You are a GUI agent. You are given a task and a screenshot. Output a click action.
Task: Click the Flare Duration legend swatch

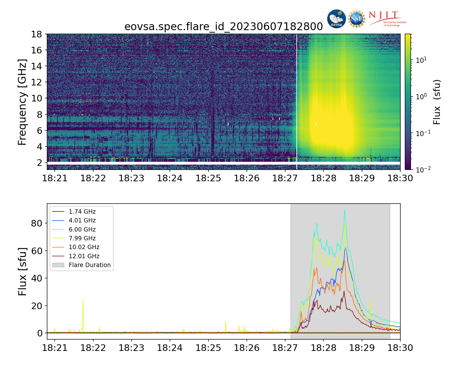tap(58, 265)
